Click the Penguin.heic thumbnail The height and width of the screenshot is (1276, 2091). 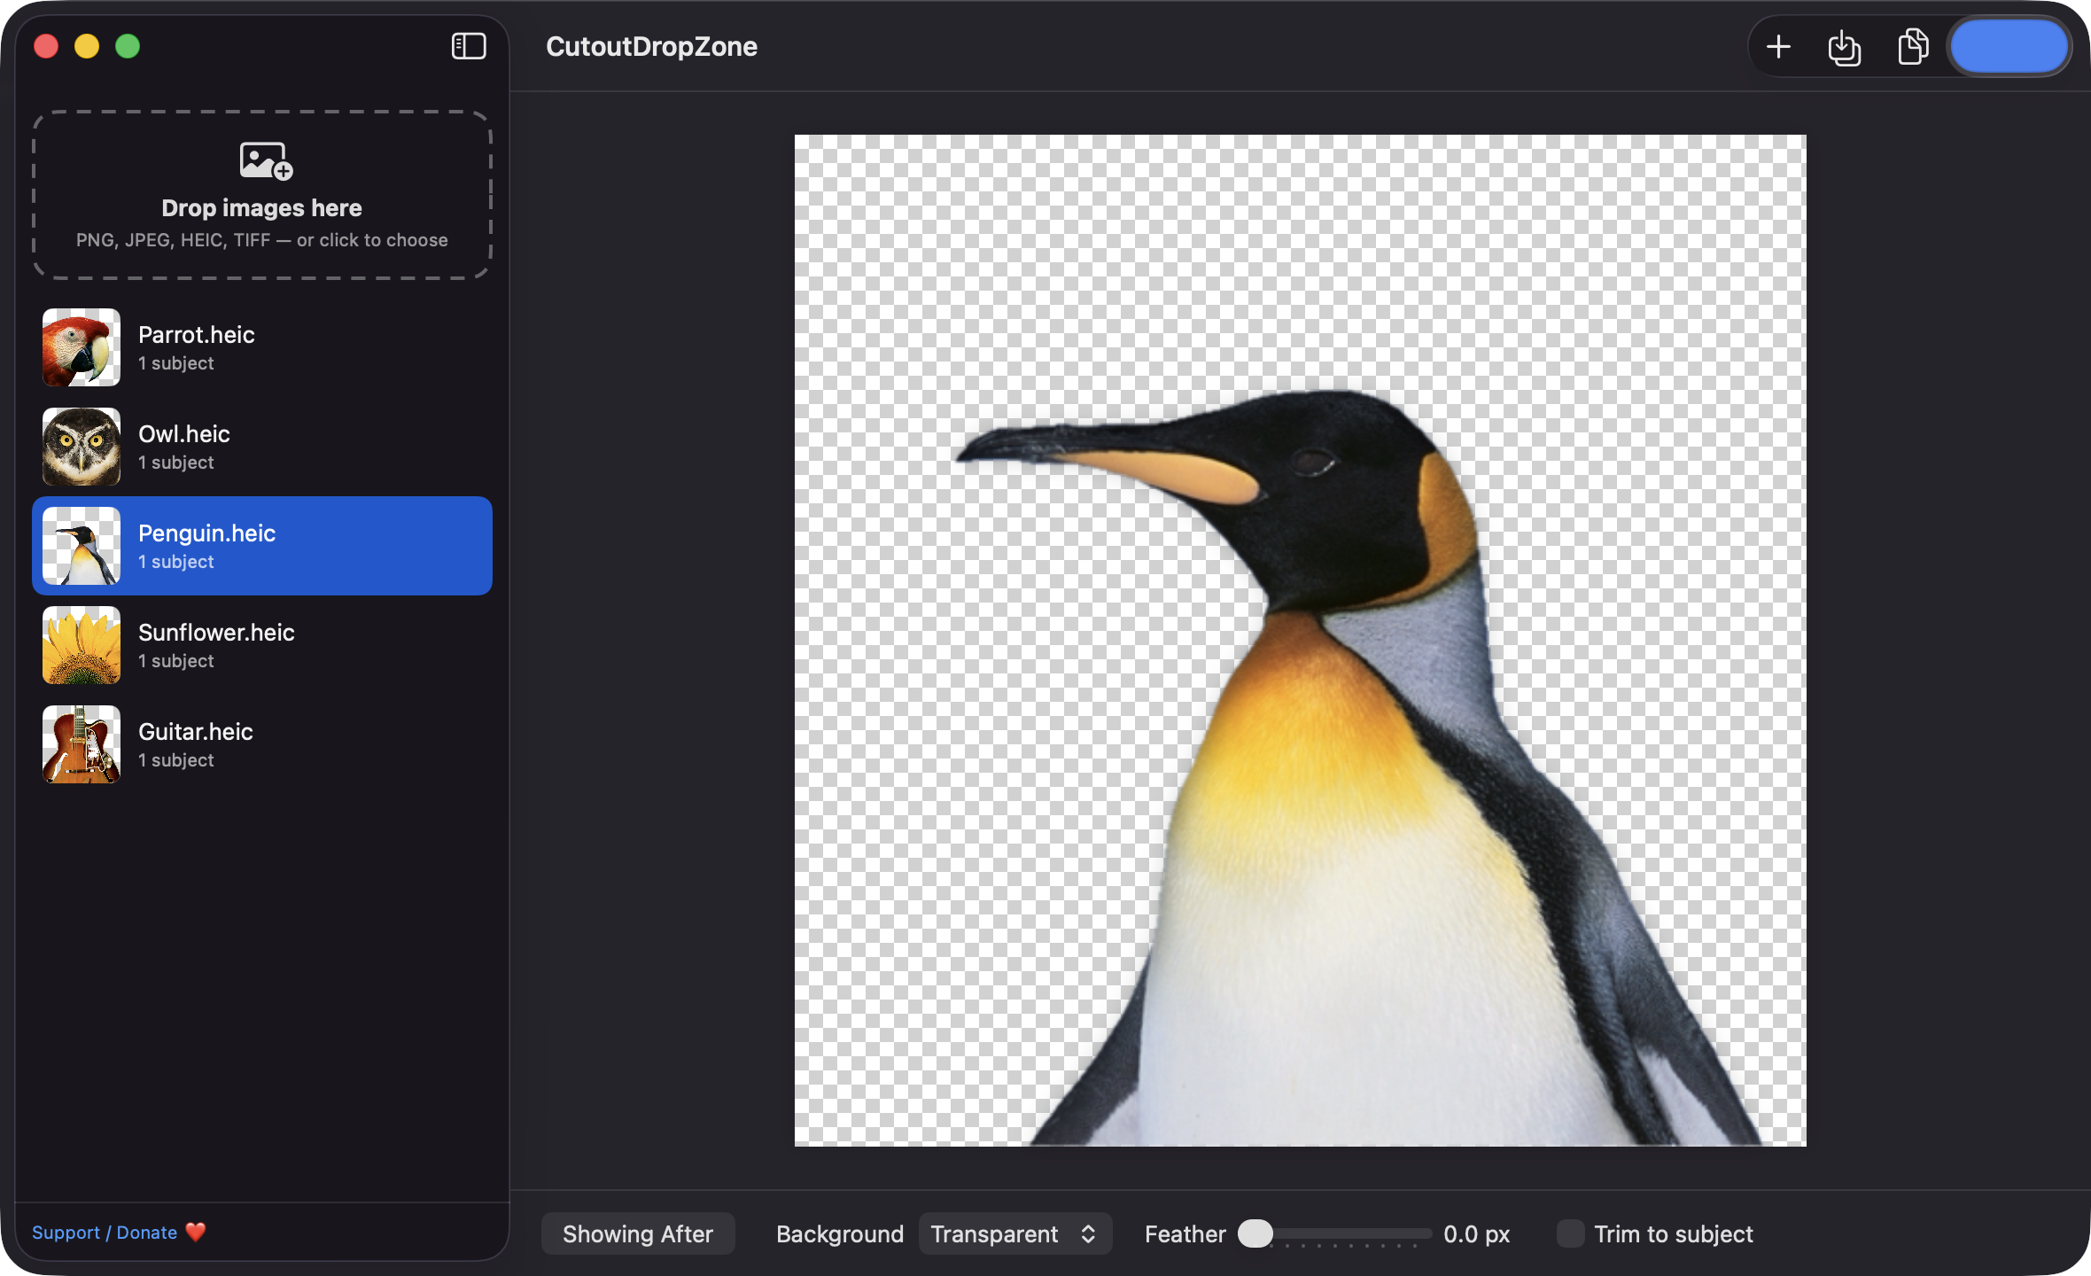pyautogui.click(x=82, y=546)
